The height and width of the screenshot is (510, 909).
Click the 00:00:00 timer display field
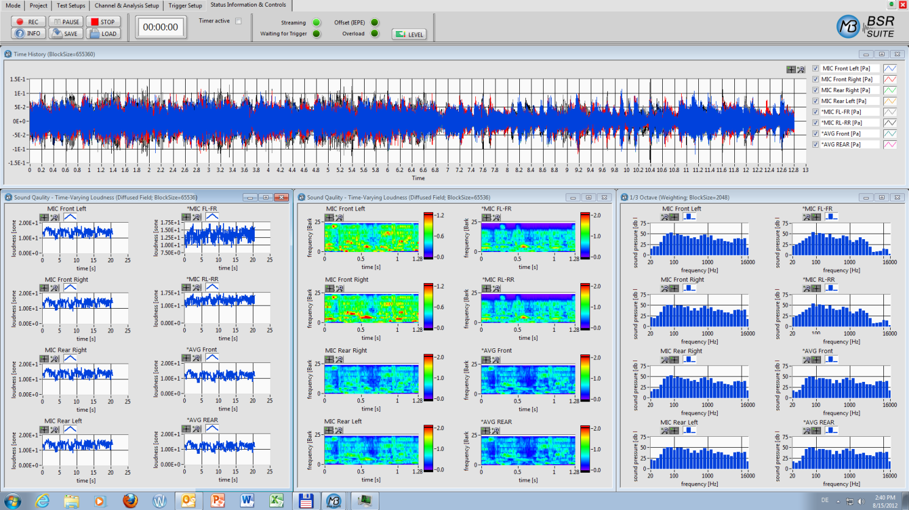coord(161,27)
